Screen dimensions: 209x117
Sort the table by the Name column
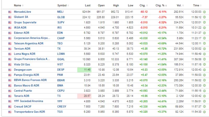18,5
